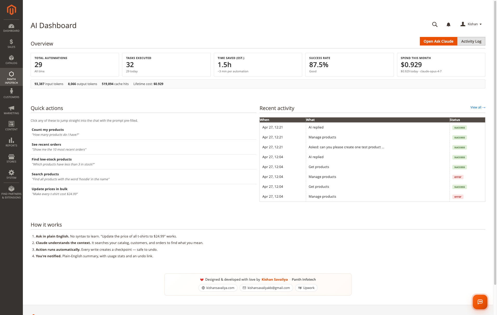
Task: Open the Activity Log
Action: pyautogui.click(x=471, y=41)
